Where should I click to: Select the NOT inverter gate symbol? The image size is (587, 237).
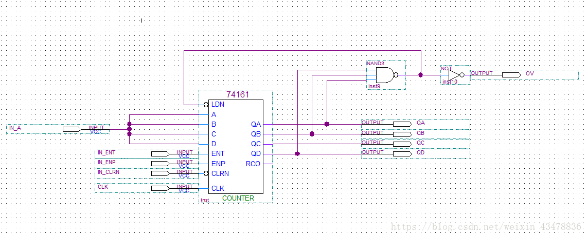click(456, 75)
